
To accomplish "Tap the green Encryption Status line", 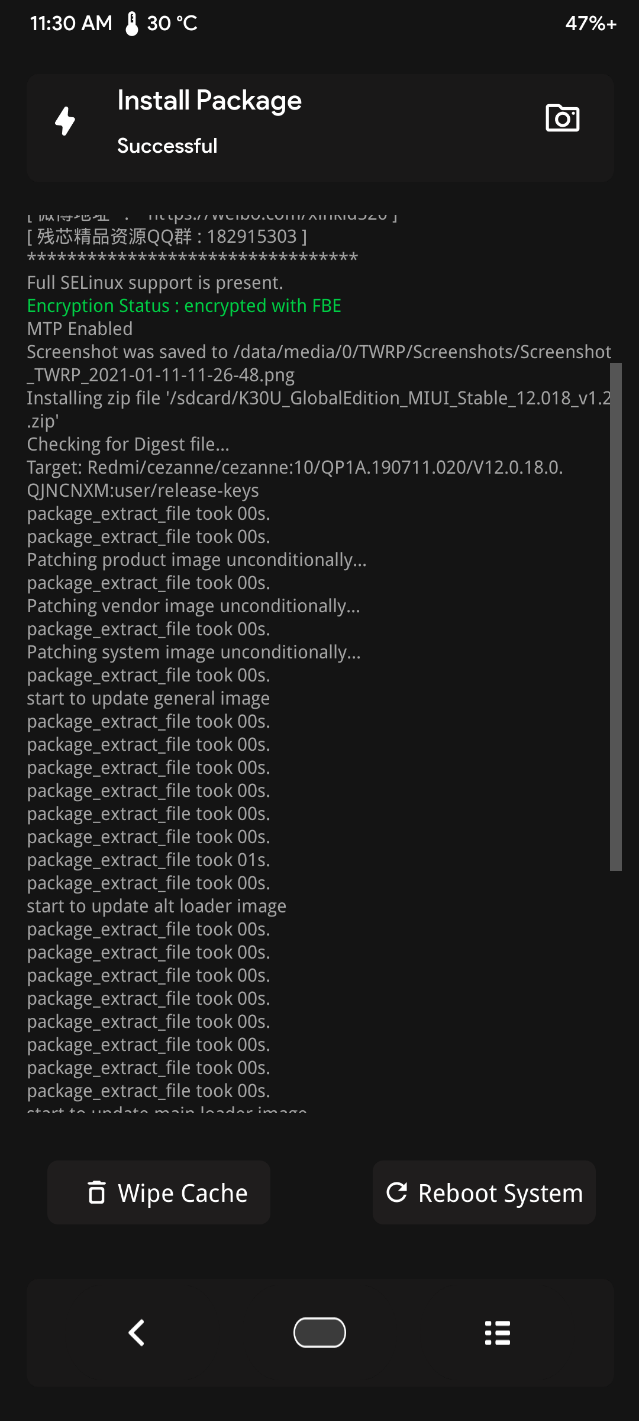I will 184,306.
